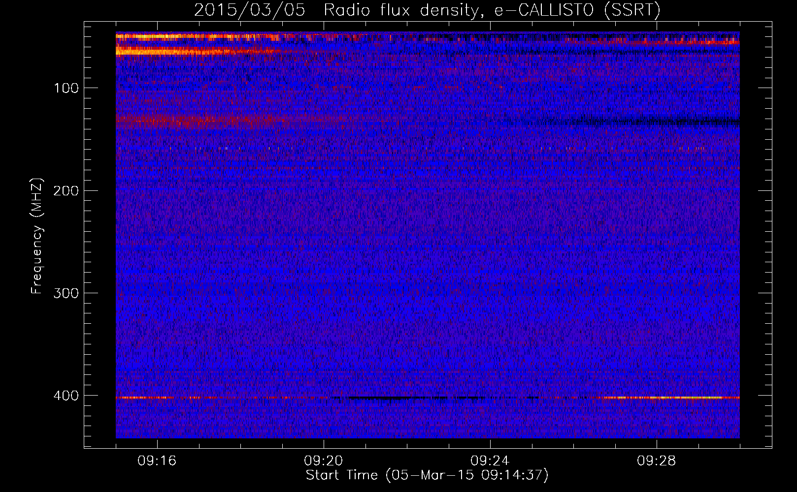Click the 09:20 time tick label
Screen dimensions: 797x492
pyautogui.click(x=324, y=461)
